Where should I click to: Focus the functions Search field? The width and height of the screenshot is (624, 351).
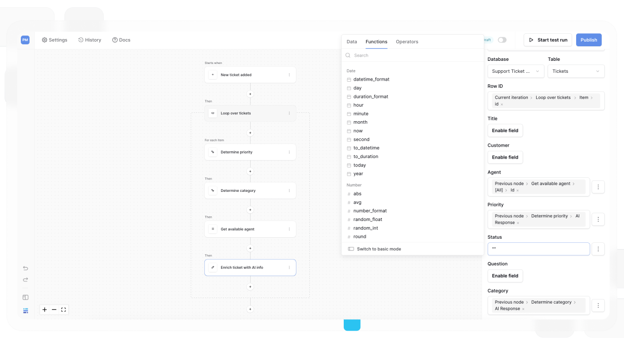(412, 55)
